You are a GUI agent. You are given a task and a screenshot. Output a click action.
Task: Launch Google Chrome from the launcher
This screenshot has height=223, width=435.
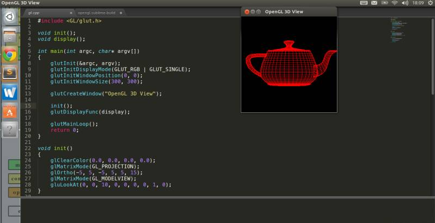click(x=10, y=55)
